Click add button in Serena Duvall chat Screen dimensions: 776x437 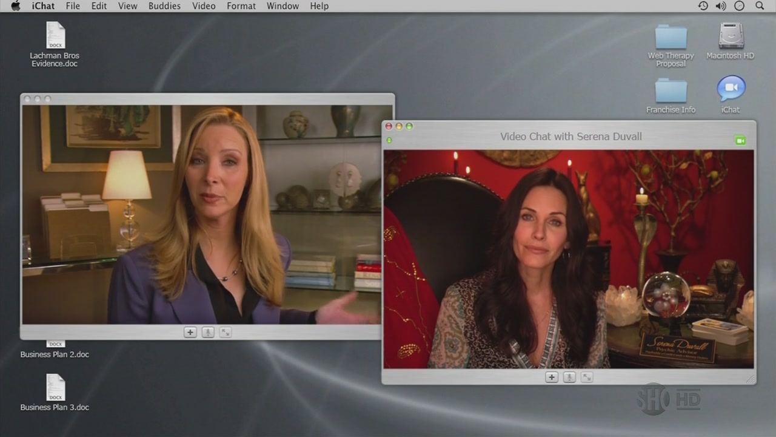coord(552,377)
